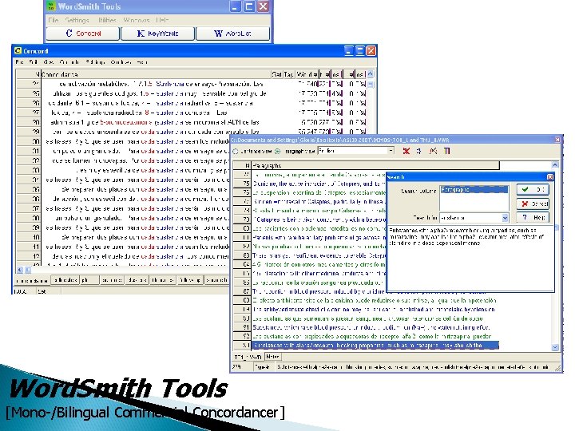Open the Concord tool button

point(83,34)
